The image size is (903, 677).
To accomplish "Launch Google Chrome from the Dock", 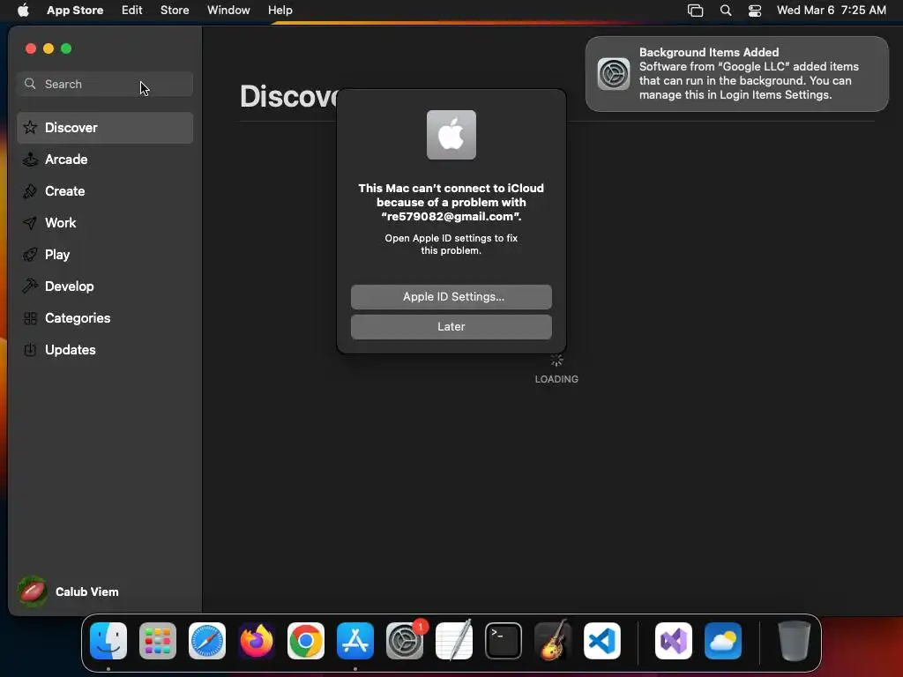I will [306, 641].
